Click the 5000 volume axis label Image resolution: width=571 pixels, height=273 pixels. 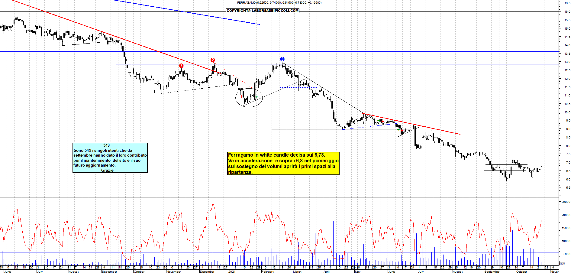[567, 254]
